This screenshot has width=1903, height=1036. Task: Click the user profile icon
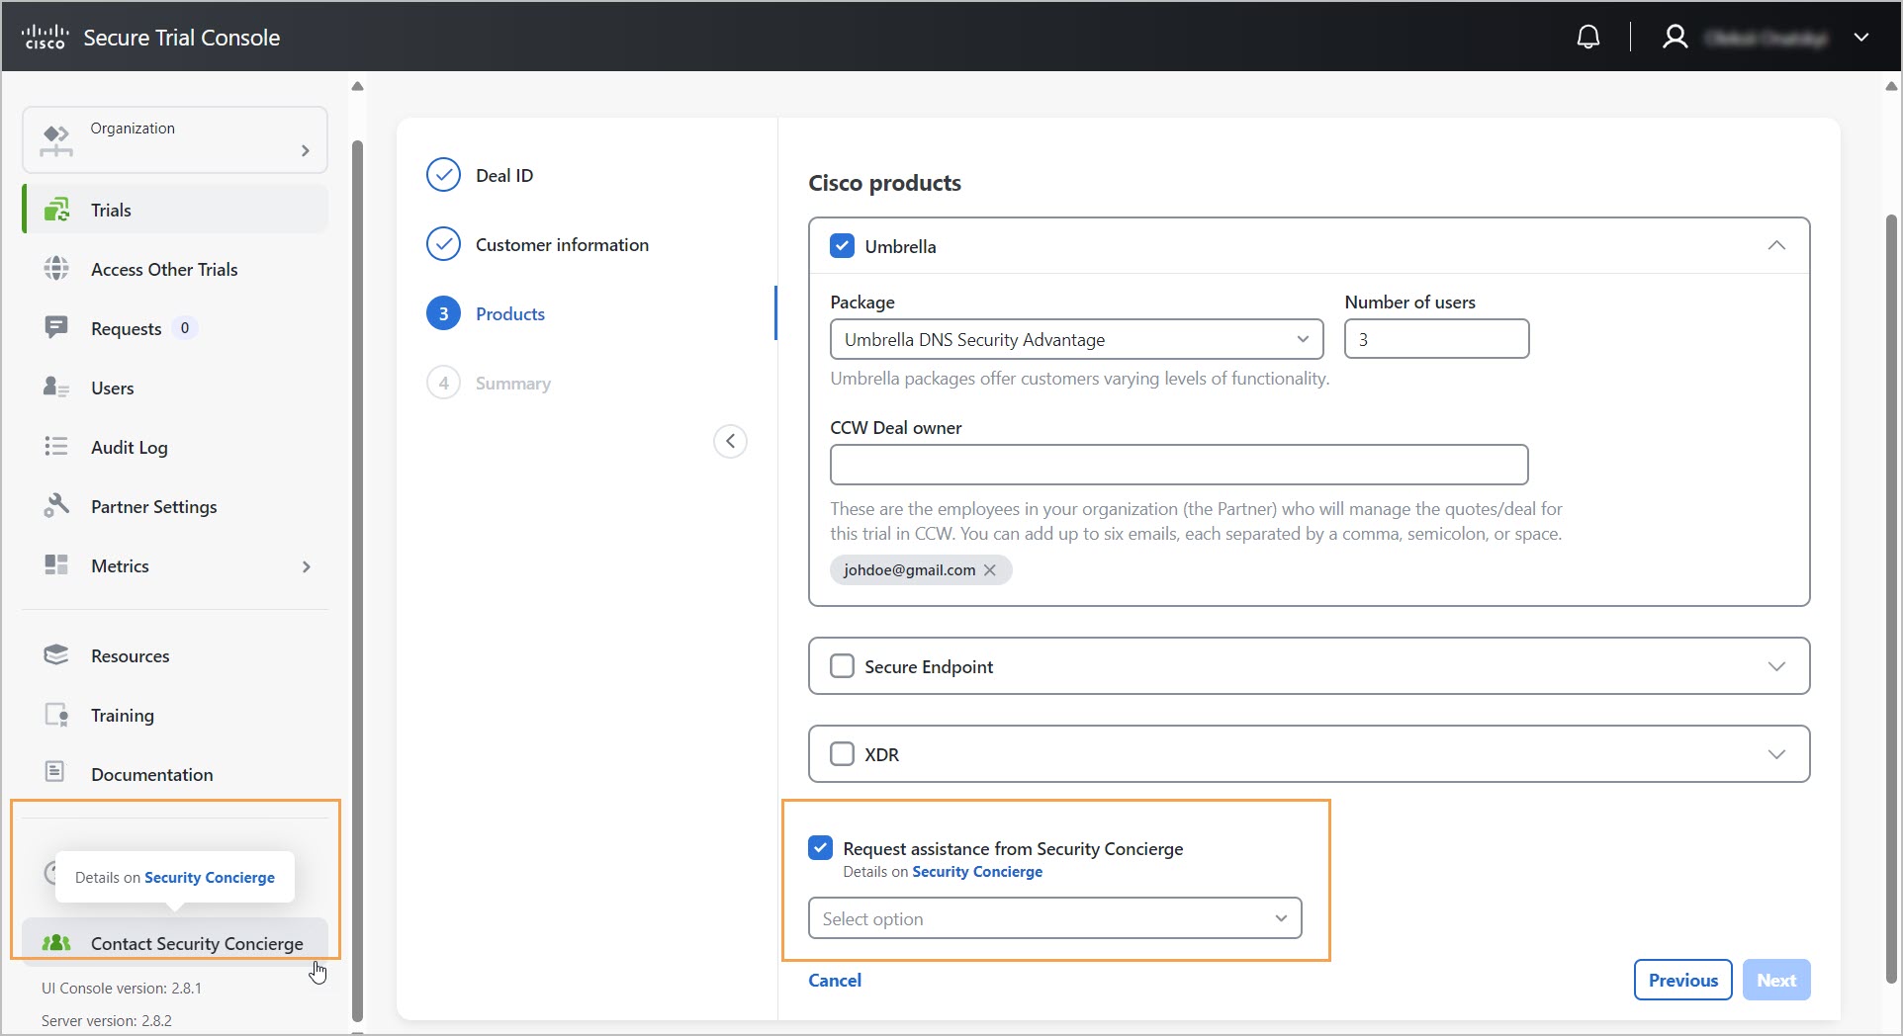1675,38
